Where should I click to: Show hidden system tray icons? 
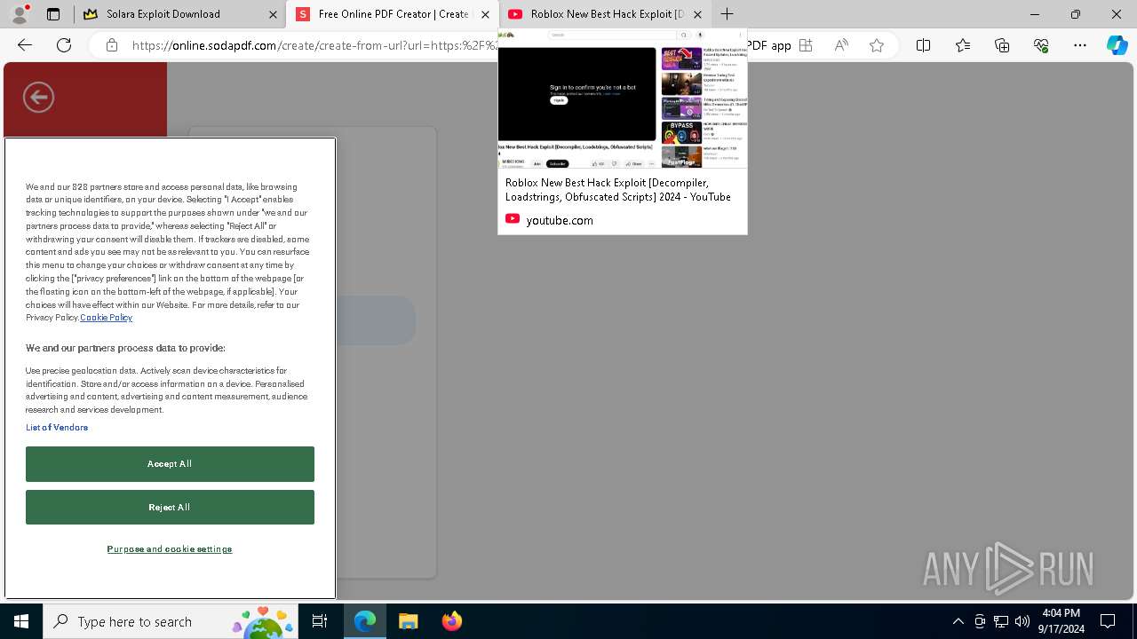coord(958,621)
